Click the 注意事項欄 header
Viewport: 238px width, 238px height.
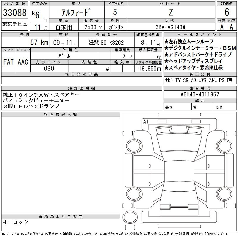(x=82, y=88)
